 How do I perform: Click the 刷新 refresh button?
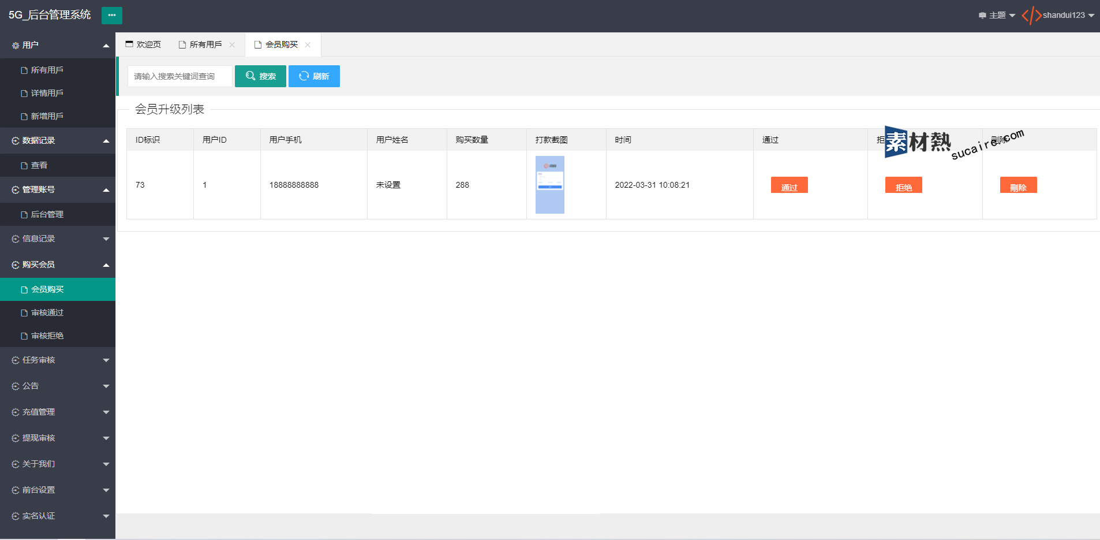[x=314, y=76]
